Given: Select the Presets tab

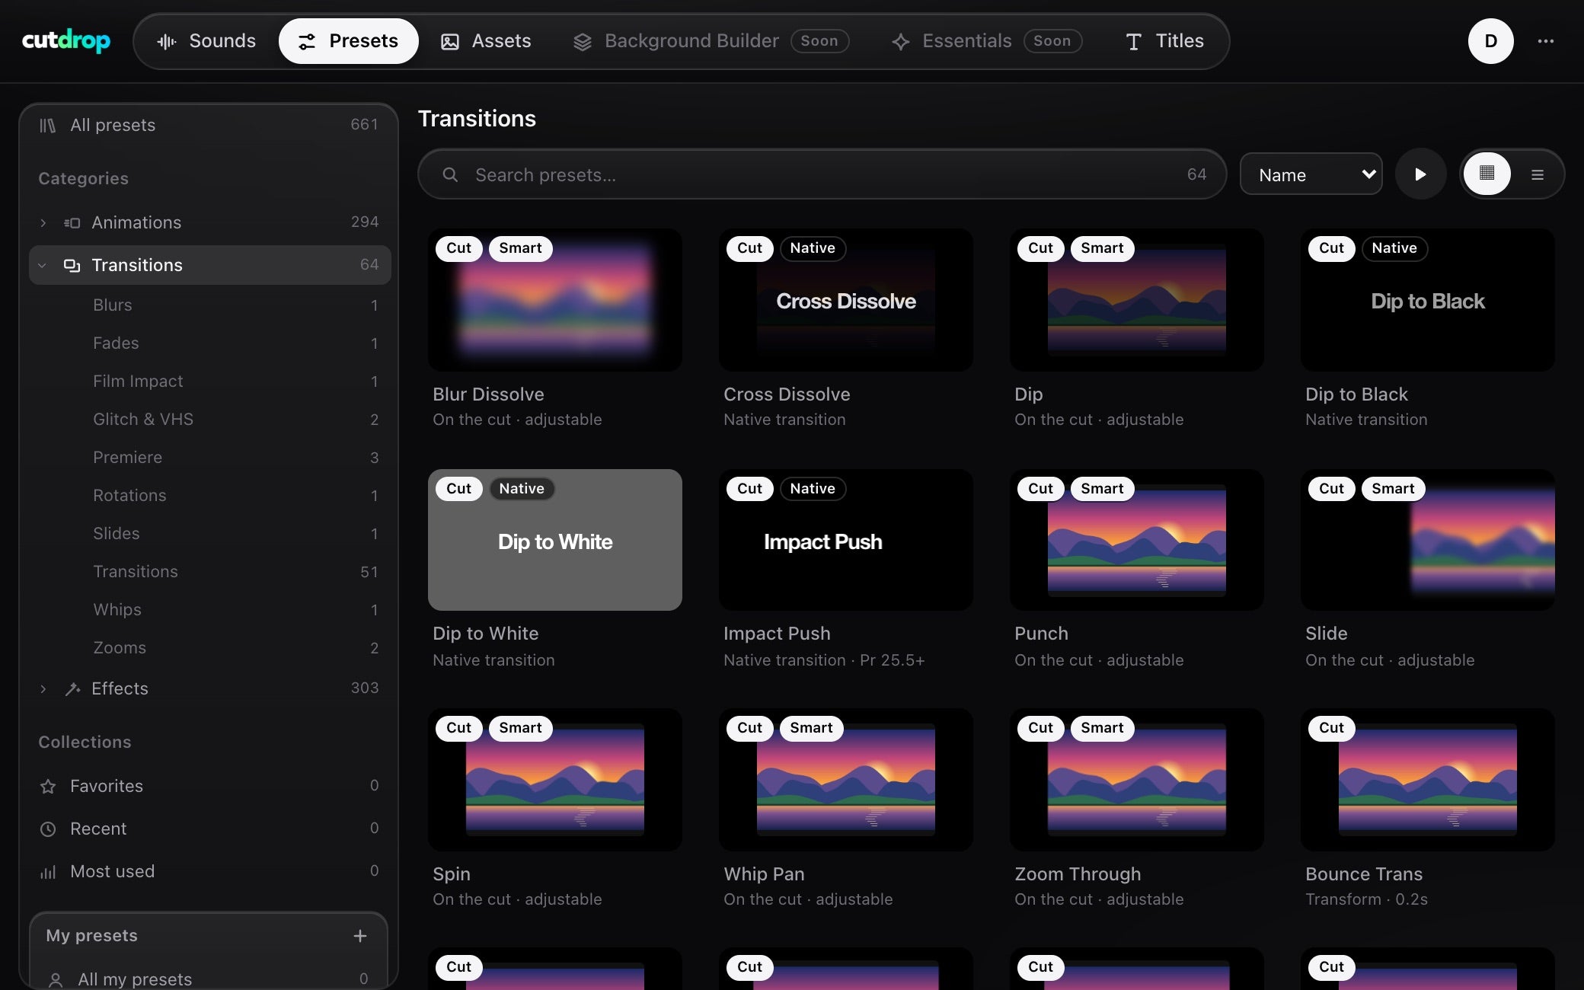Looking at the screenshot, I should tap(349, 41).
